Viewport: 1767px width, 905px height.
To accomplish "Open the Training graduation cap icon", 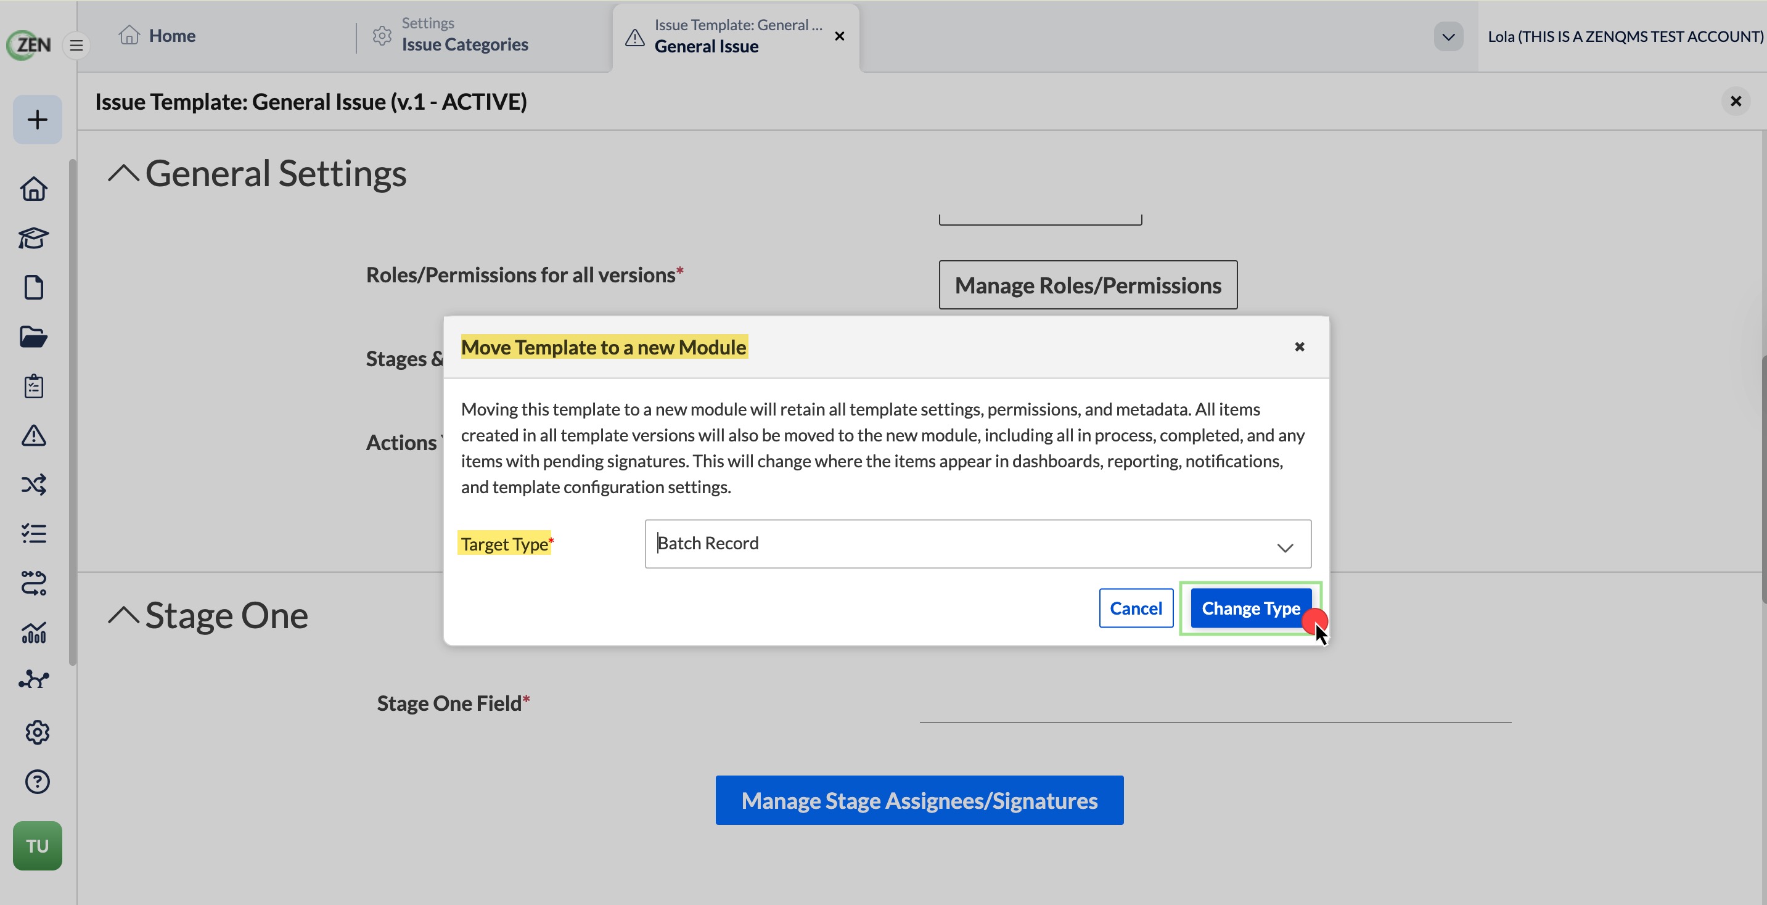I will point(34,238).
